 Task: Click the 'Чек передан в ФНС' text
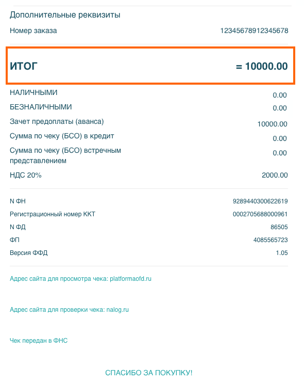pyautogui.click(x=39, y=341)
